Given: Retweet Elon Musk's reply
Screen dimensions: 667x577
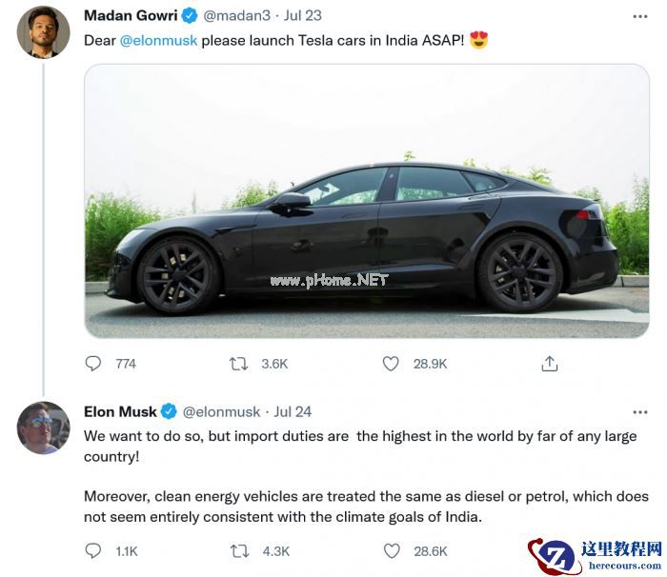Looking at the screenshot, I should (240, 550).
